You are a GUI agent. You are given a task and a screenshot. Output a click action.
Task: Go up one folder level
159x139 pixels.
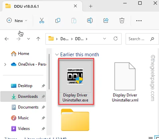[38, 39]
